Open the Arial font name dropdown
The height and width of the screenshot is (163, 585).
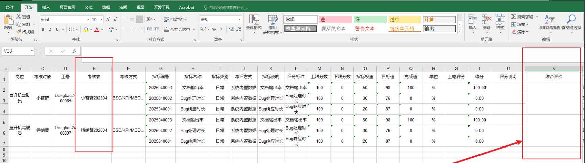coord(89,20)
